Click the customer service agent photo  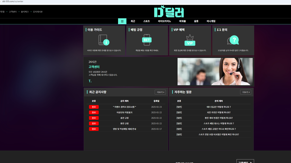coord(215,72)
